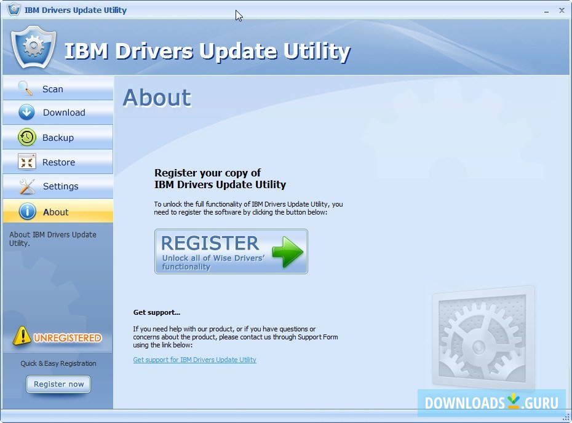
Task: Open Get support for IBM Drivers link
Action: tap(194, 360)
